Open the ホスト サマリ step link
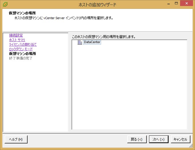 coord(17,40)
